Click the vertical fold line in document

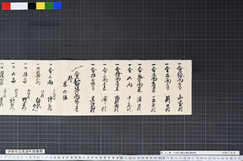click(60, 88)
